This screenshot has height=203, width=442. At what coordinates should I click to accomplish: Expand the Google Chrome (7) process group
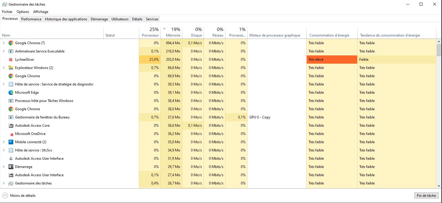pyautogui.click(x=4, y=43)
